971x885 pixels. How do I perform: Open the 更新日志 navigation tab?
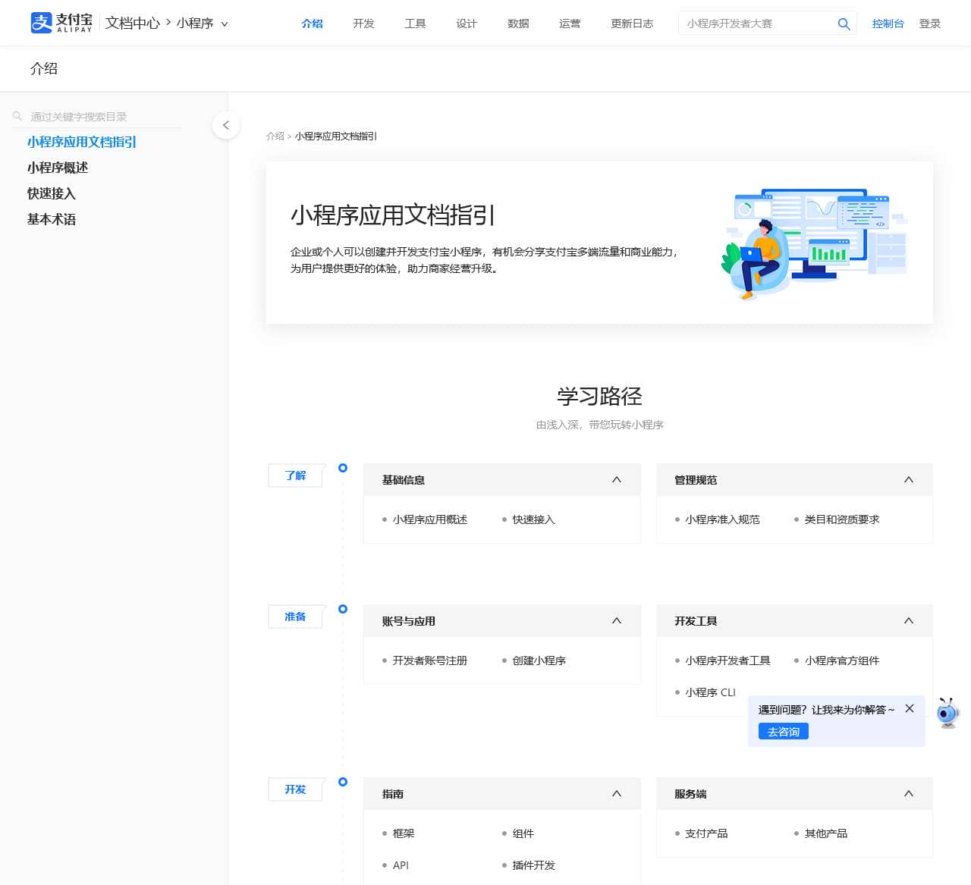point(631,24)
